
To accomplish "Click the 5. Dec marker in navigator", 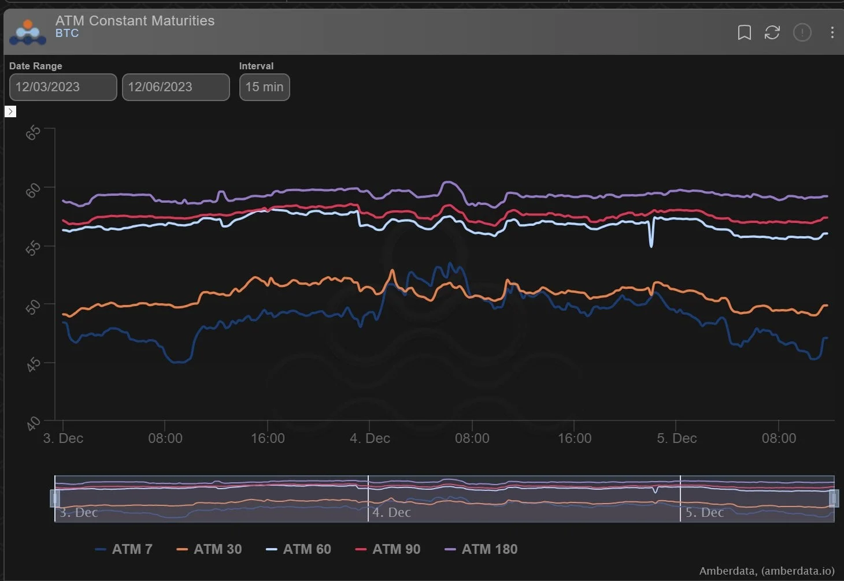I will tap(705, 512).
